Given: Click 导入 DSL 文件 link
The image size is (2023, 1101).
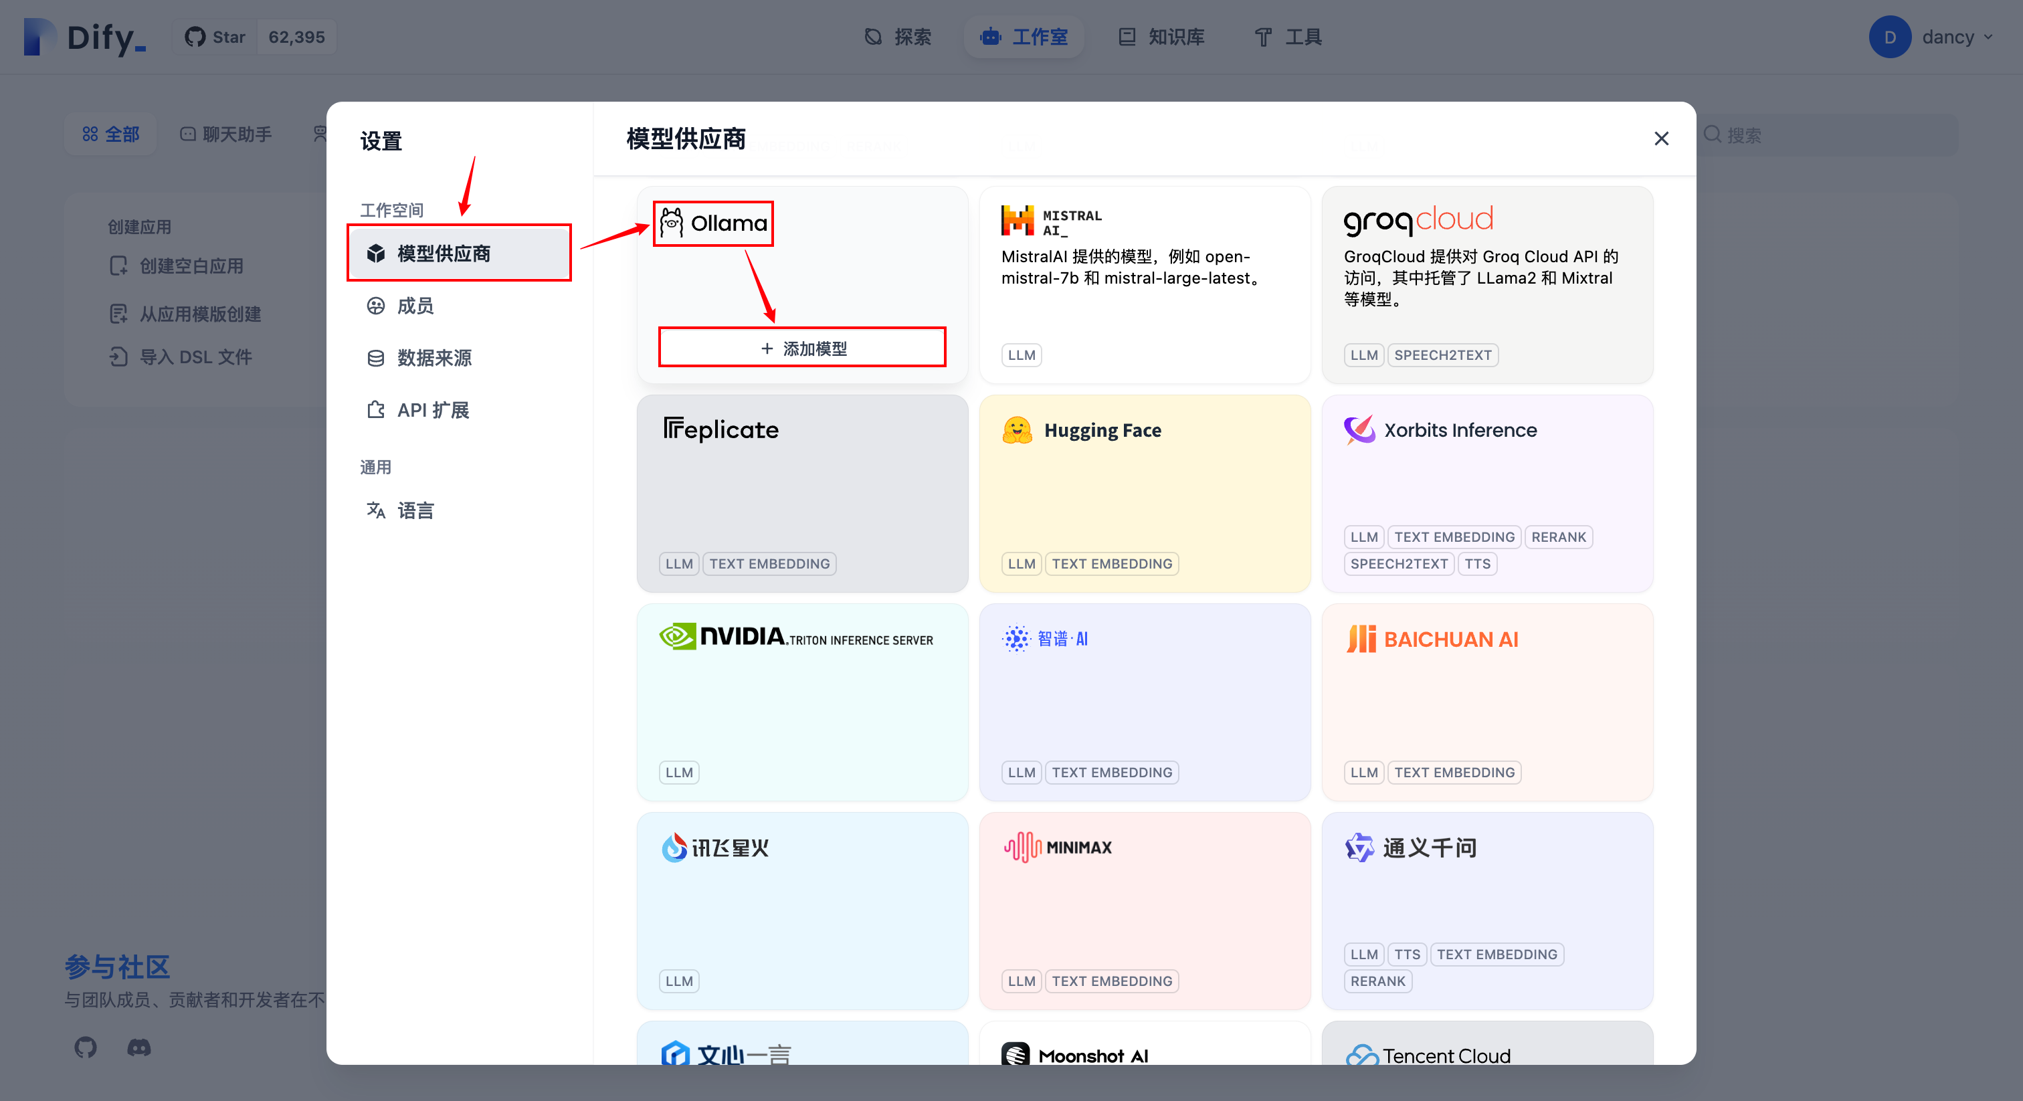Looking at the screenshot, I should 181,357.
